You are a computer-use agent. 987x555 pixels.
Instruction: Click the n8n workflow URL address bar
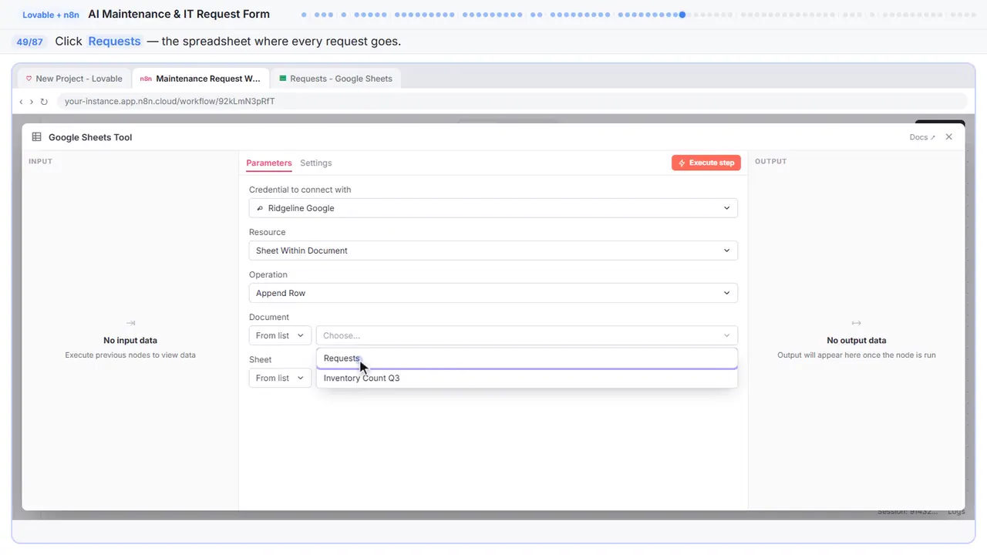511,101
